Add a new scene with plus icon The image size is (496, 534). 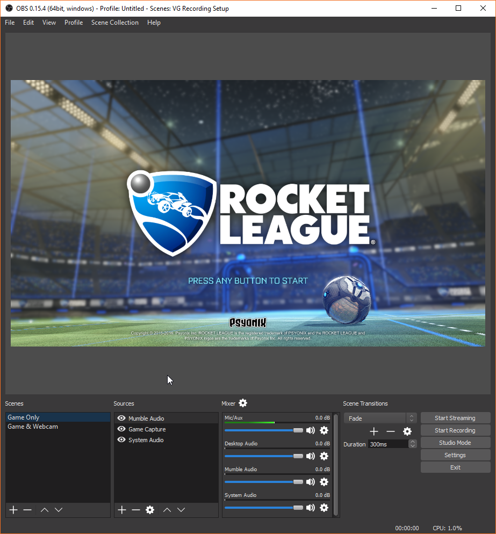13,510
